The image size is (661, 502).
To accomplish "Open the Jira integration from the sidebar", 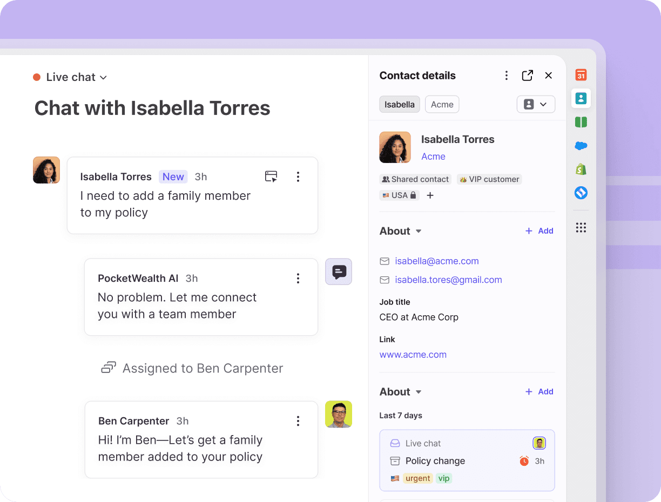I will coord(581,193).
